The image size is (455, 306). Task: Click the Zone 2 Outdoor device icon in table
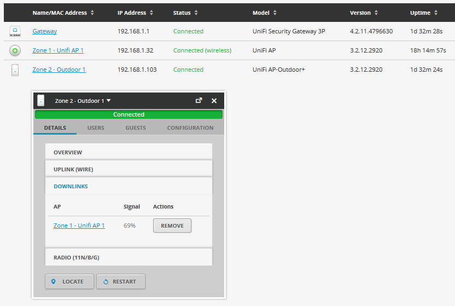(x=15, y=70)
